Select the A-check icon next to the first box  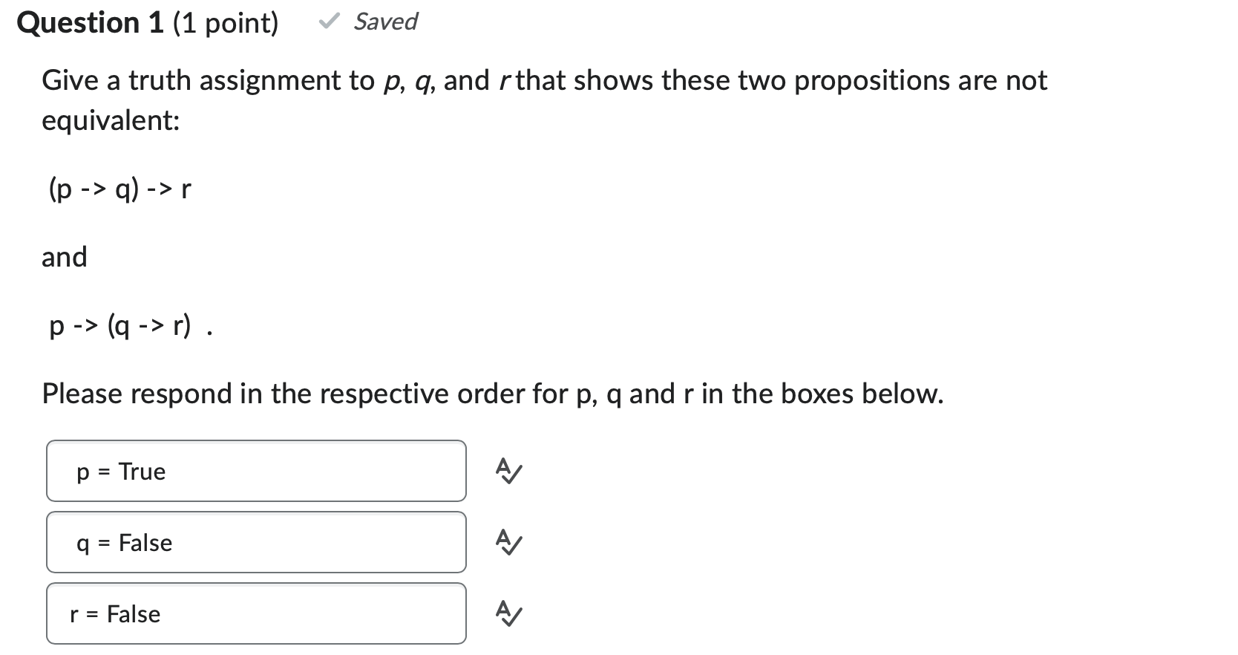[x=508, y=471]
